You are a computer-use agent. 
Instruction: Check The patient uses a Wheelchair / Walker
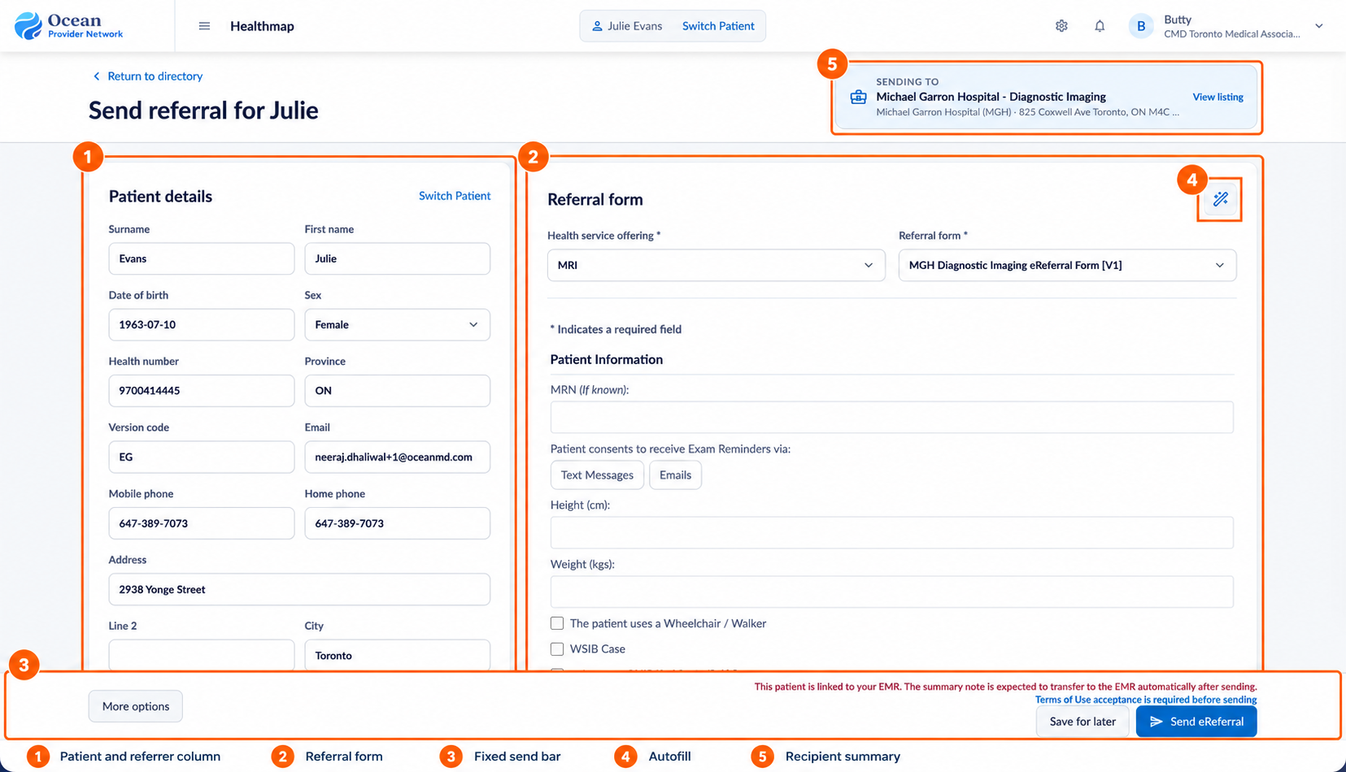coord(557,623)
